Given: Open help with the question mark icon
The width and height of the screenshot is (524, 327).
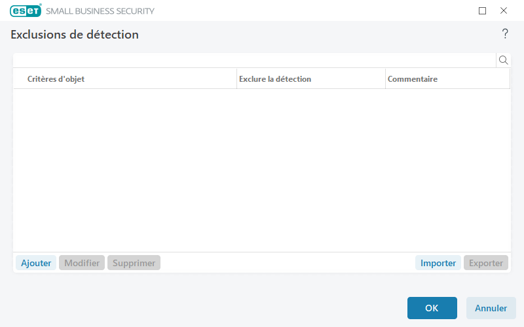Looking at the screenshot, I should click(x=505, y=34).
